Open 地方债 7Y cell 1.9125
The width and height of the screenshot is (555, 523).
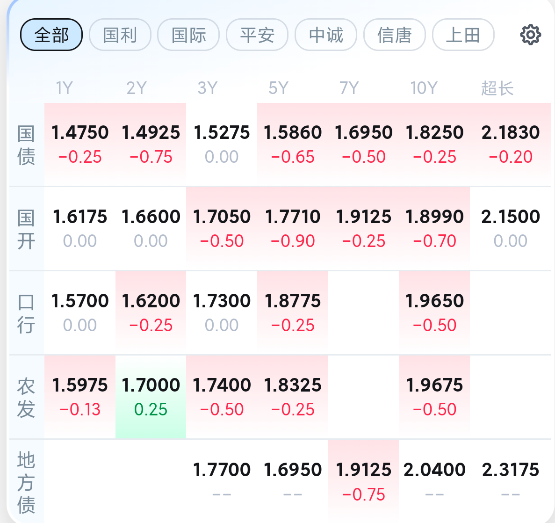click(363, 481)
